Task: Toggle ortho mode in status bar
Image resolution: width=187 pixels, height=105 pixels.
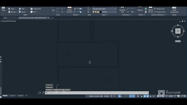Action: 122,96
